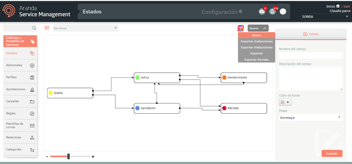Image resolution: width=352 pixels, height=164 pixels.
Task: Click the Perfiles badge icon
Action: 32,78
